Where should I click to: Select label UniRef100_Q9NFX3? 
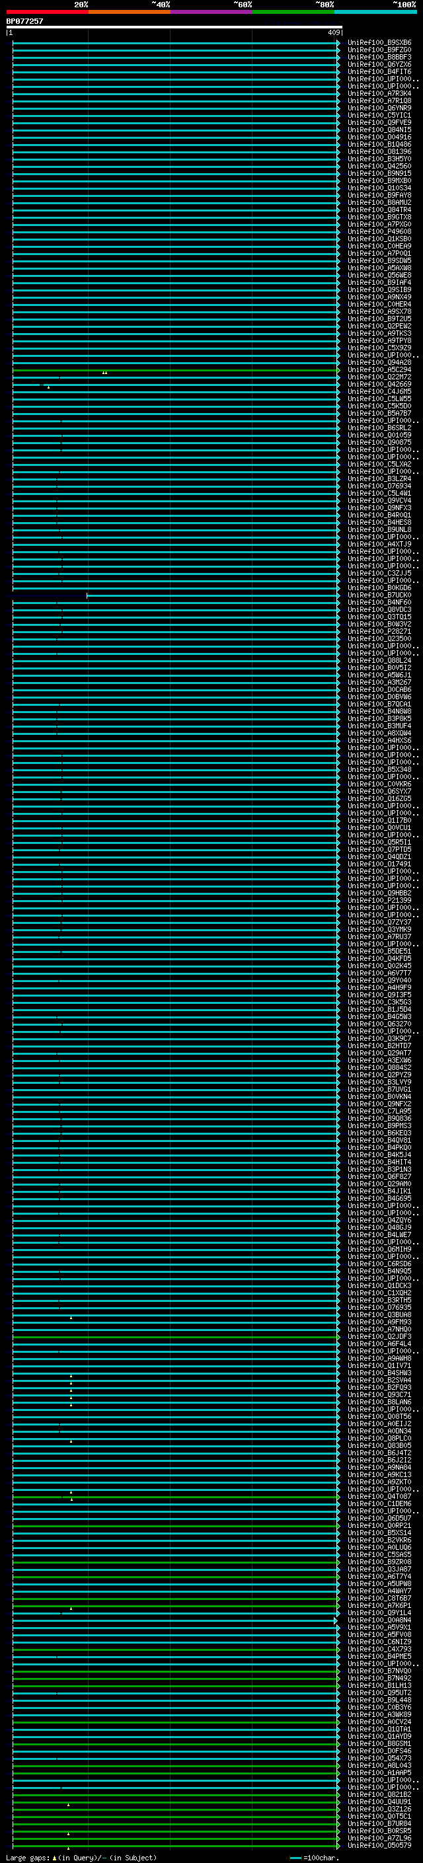(x=379, y=508)
